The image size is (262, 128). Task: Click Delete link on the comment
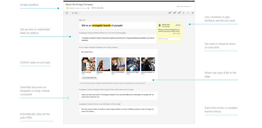(178, 34)
